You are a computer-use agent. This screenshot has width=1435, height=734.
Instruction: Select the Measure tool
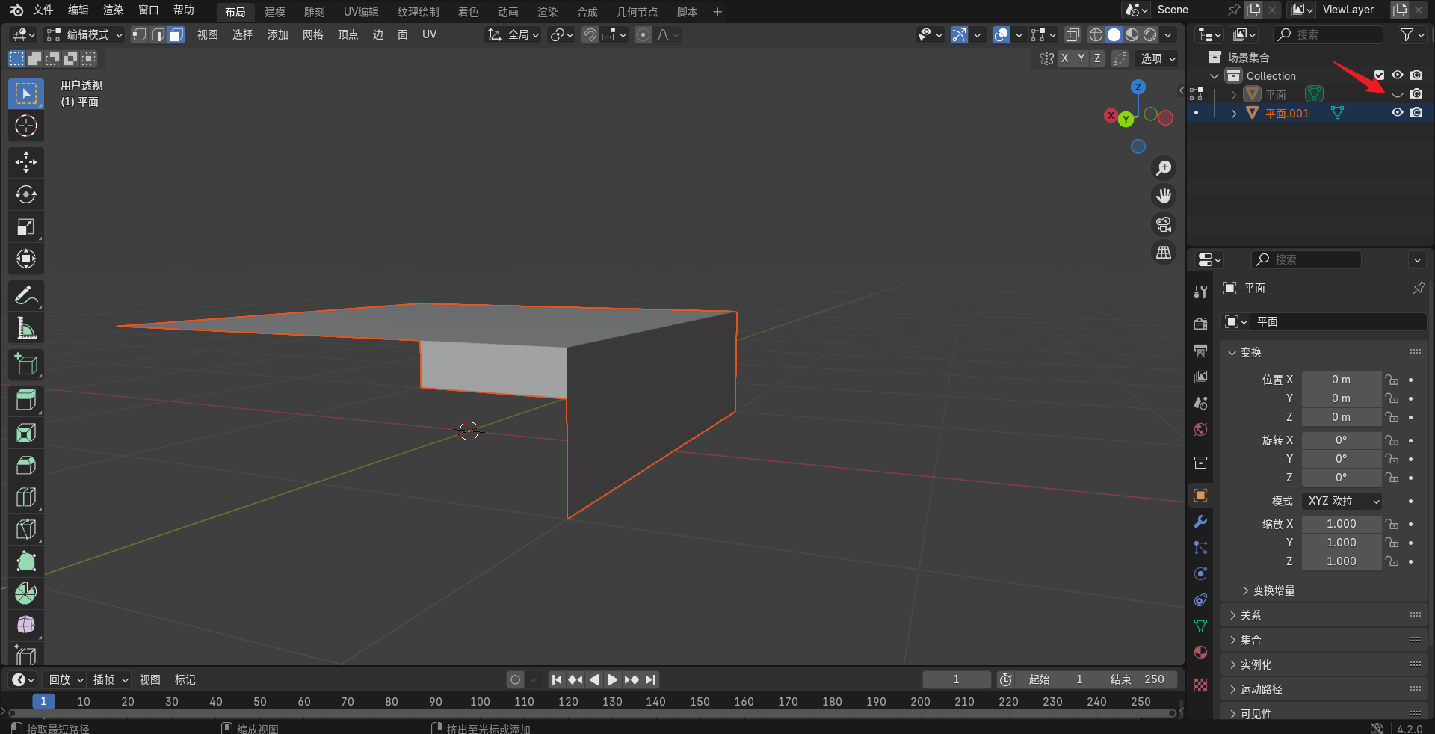(26, 328)
